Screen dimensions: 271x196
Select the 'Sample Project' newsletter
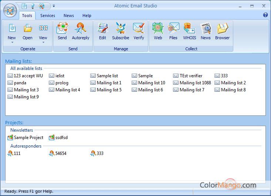click(26, 138)
